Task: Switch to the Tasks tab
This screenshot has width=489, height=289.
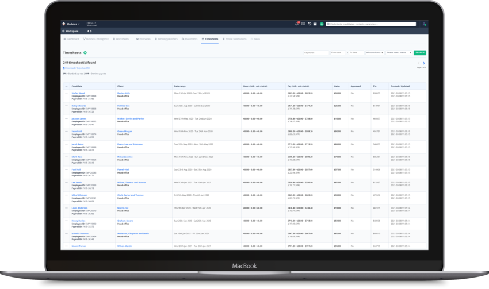Action: point(255,39)
